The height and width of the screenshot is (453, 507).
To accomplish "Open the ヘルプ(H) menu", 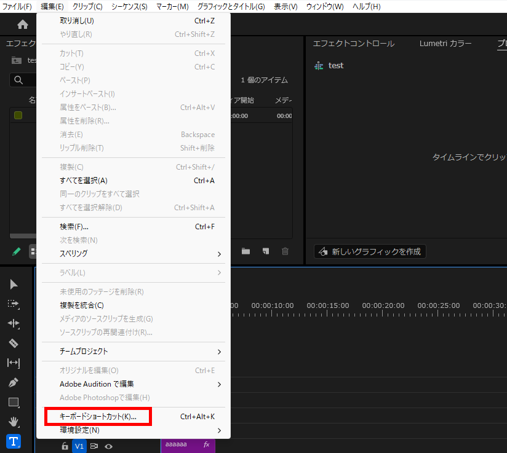I will click(x=366, y=7).
